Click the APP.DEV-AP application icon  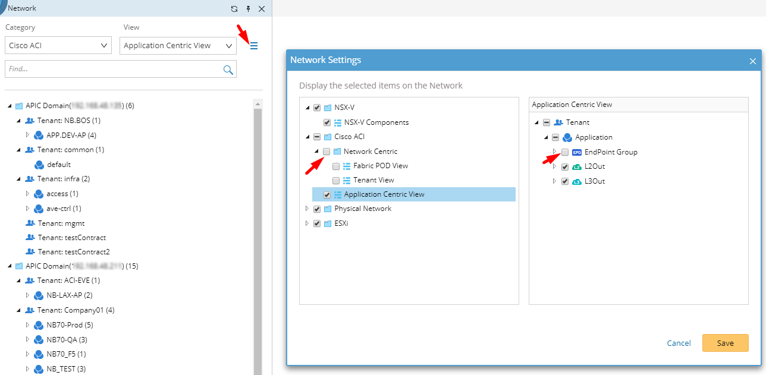(x=39, y=135)
